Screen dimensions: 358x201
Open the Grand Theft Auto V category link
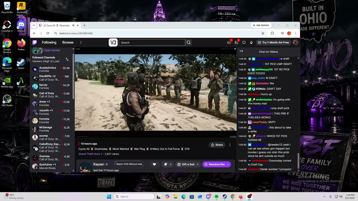(90, 154)
